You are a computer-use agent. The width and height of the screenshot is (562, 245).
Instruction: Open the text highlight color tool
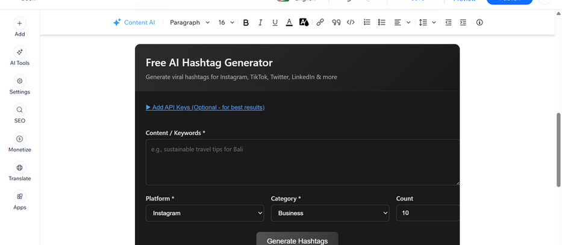[x=304, y=22]
